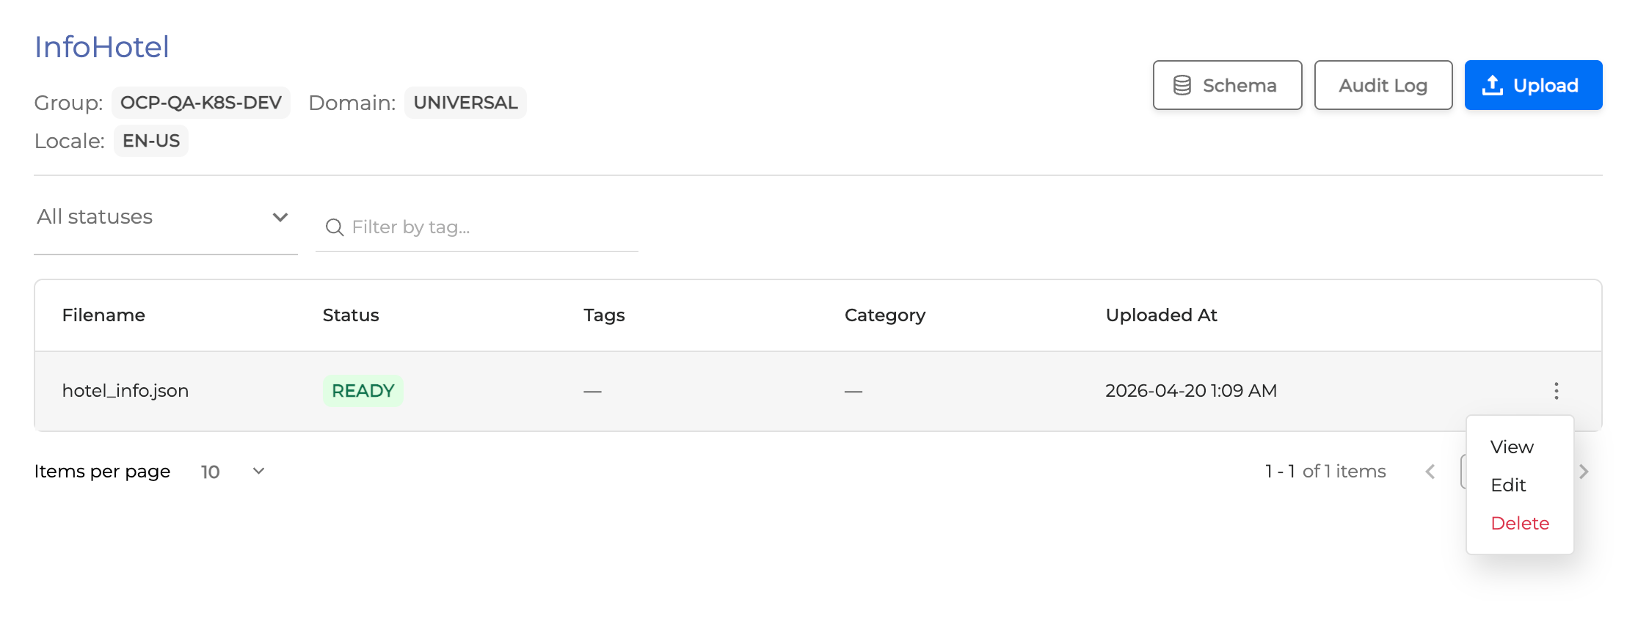Select View from the context menu
This screenshot has width=1638, height=641.
click(1512, 447)
